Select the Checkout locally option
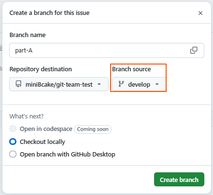This screenshot has height=195, width=213. 13,142
